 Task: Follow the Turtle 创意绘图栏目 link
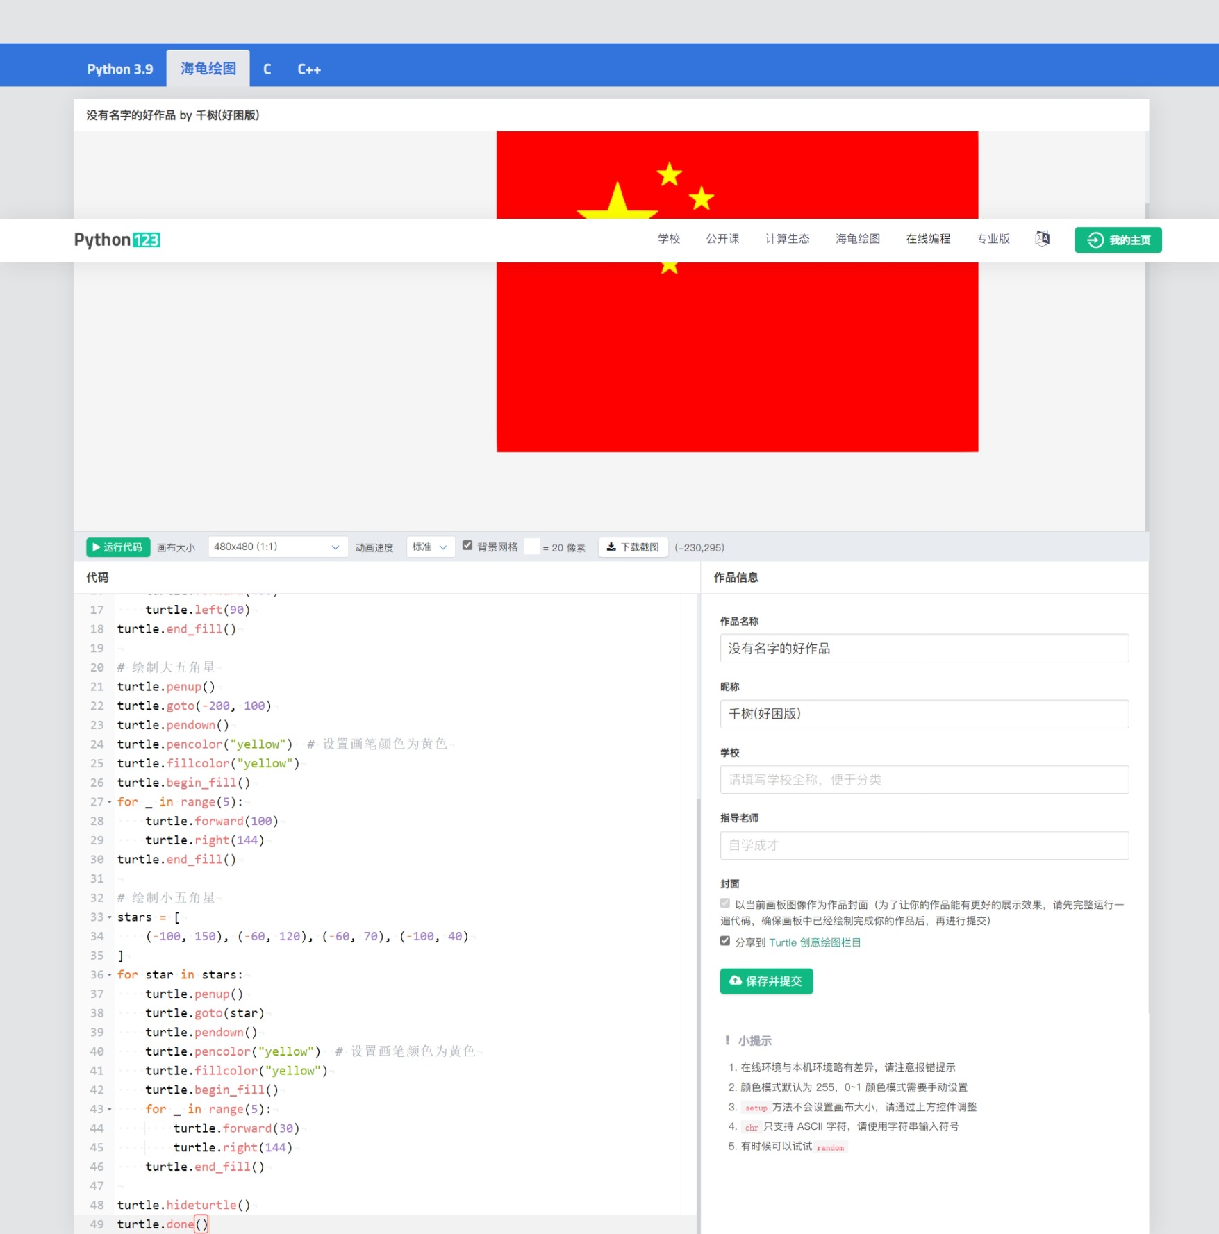(x=815, y=942)
